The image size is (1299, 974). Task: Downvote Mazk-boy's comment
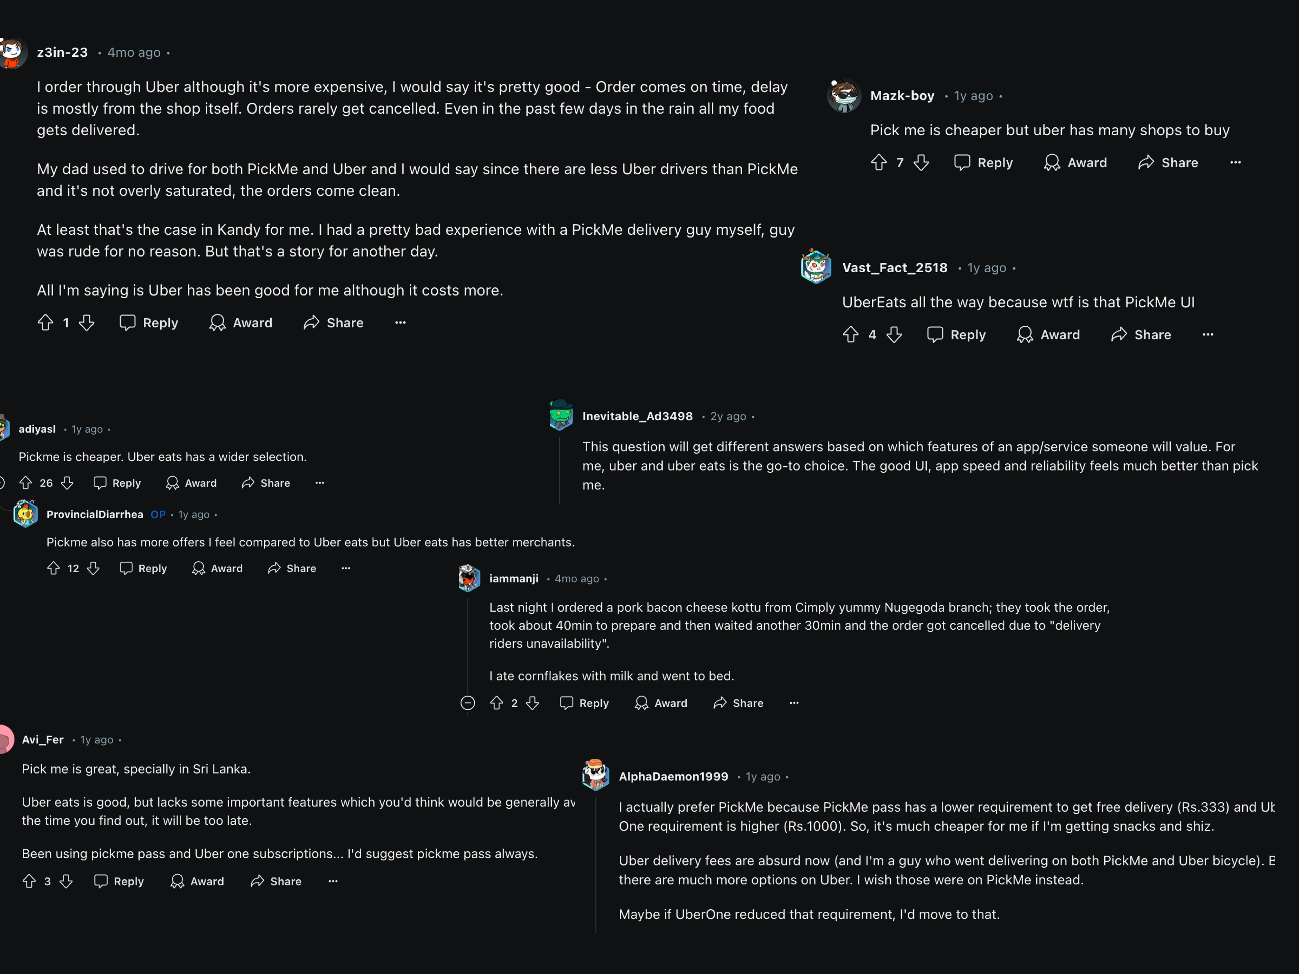coord(921,163)
